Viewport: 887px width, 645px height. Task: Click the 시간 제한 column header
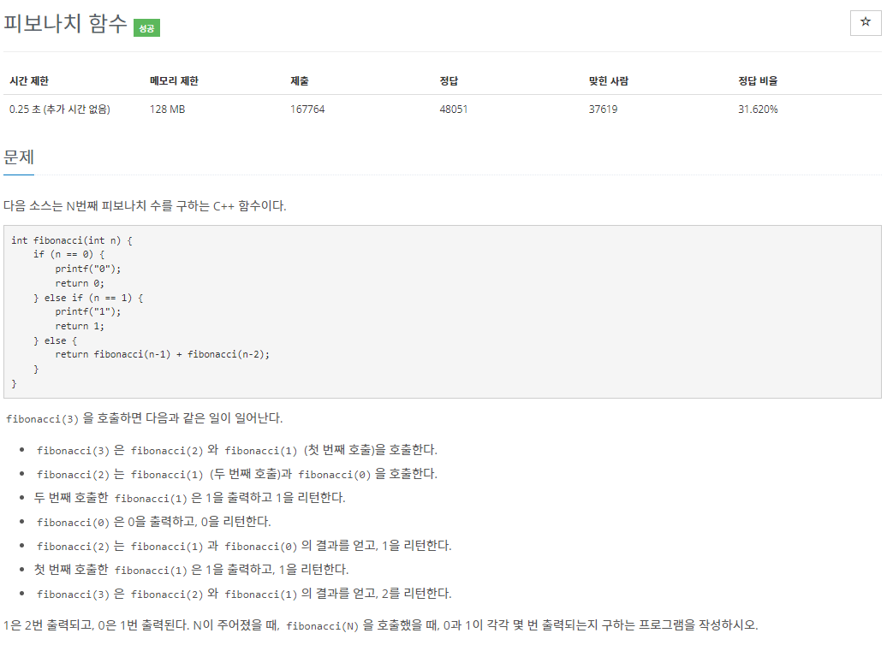coord(29,80)
